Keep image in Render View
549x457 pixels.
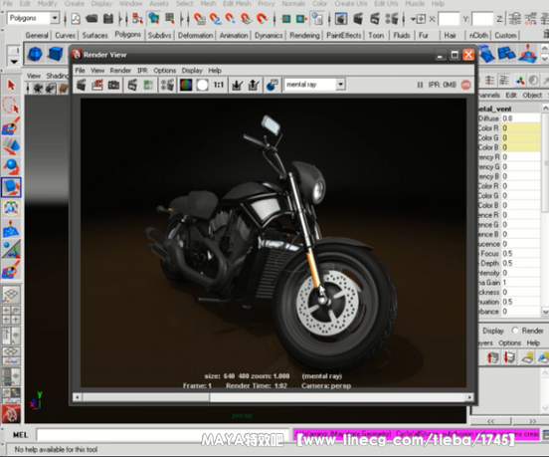pyautogui.click(x=238, y=85)
